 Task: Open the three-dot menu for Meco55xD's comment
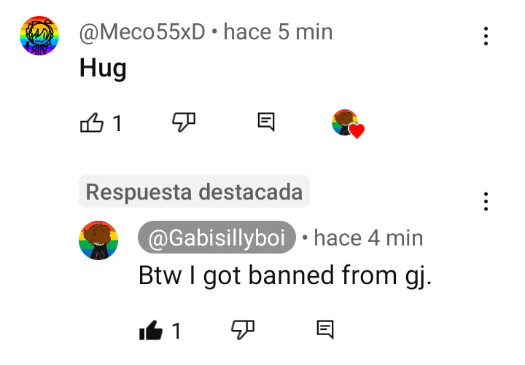(486, 36)
